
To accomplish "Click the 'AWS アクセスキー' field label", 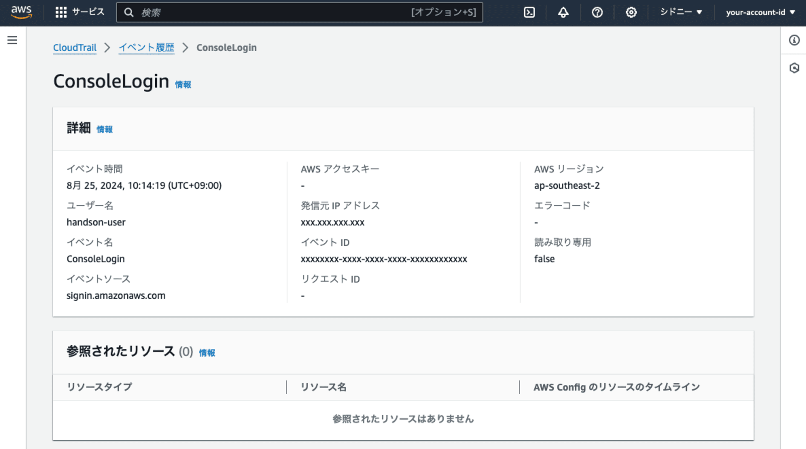I will coord(340,169).
